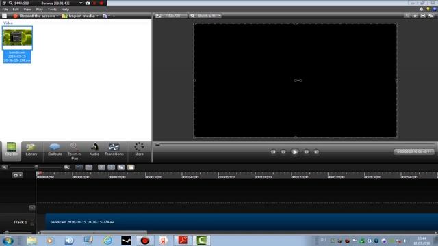Click the Track 1 label
This screenshot has height=246, width=438.
click(x=20, y=222)
